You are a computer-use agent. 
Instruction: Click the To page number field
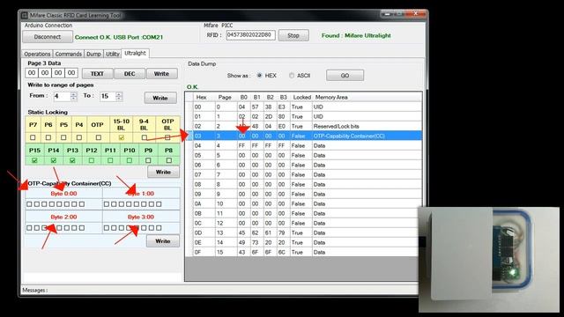pyautogui.click(x=108, y=96)
